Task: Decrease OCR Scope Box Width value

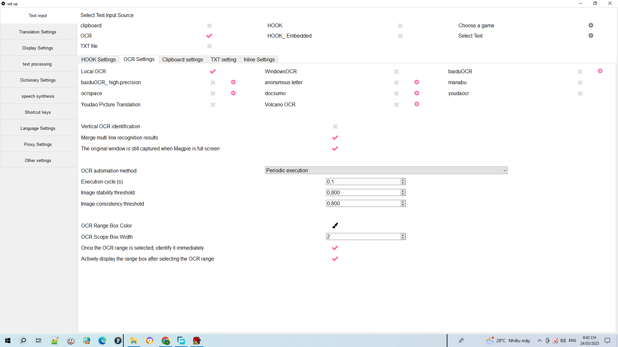Action: (403, 238)
